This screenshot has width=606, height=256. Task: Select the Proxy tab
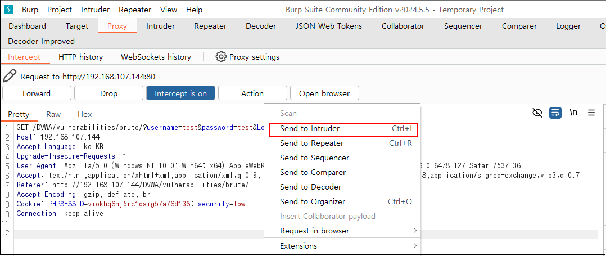pyautogui.click(x=117, y=26)
